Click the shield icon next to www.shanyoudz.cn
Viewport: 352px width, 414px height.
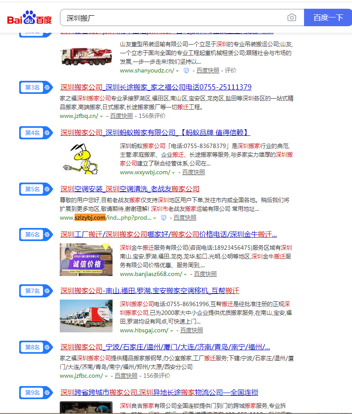186,70
